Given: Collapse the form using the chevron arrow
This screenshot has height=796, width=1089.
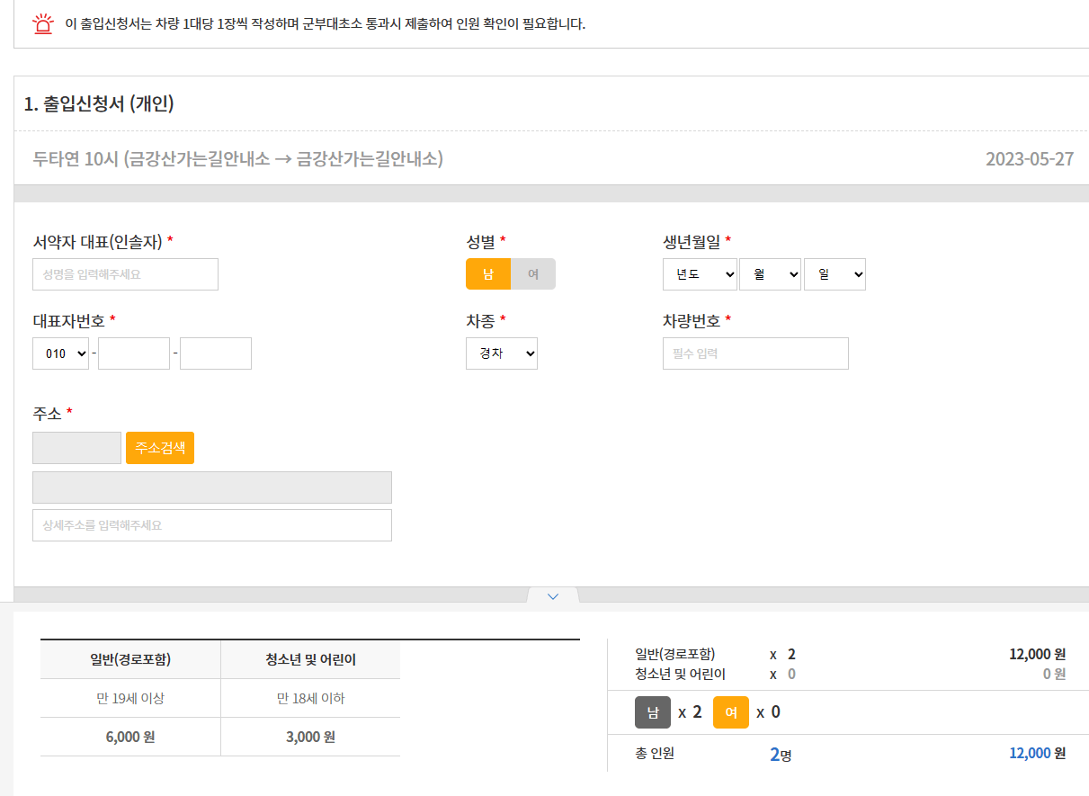Looking at the screenshot, I should tap(552, 595).
